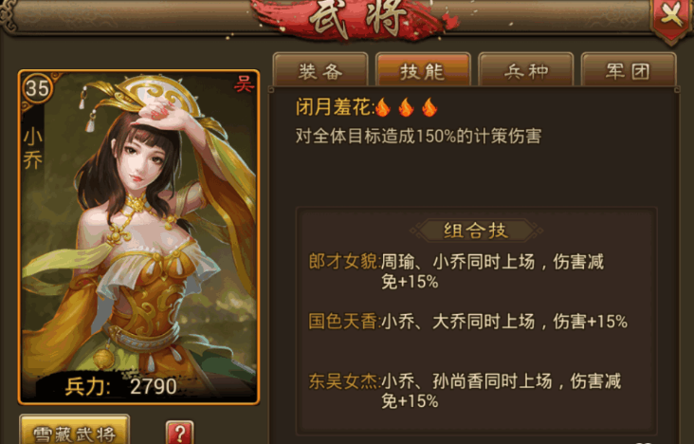The image size is (694, 444).
Task: Open the 装备 tab
Action: coord(320,70)
